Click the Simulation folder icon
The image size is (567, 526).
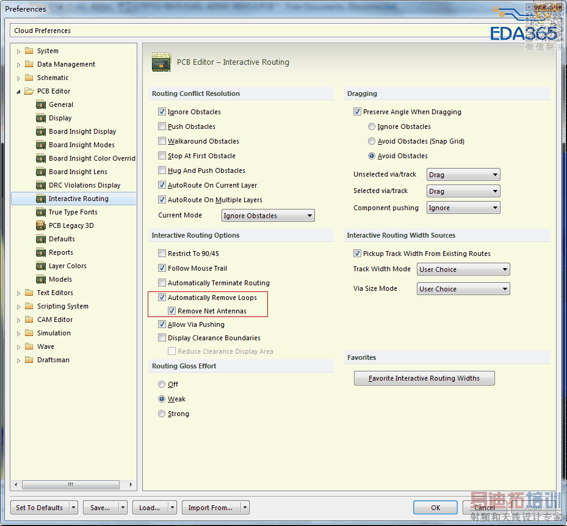[x=29, y=333]
